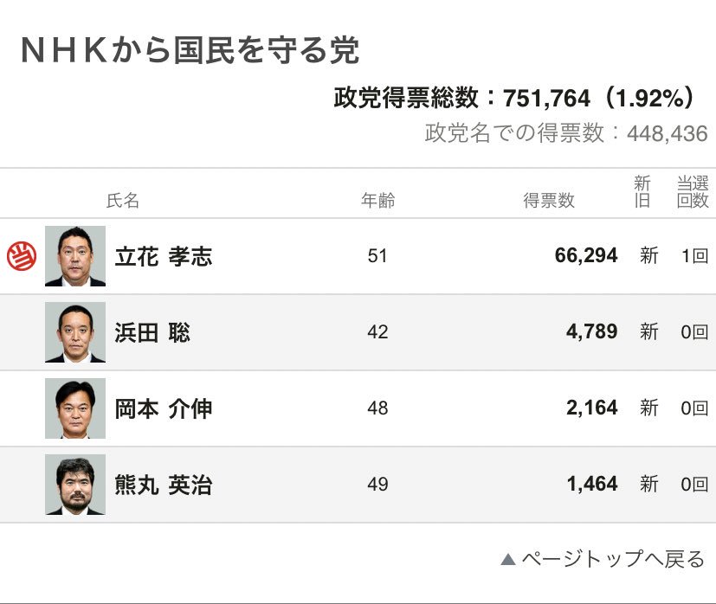The image size is (716, 604).
Task: Open the photo of 立花 孝志
Action: pos(75,256)
